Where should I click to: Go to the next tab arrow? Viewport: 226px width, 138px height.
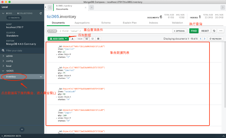[x=223, y=7]
